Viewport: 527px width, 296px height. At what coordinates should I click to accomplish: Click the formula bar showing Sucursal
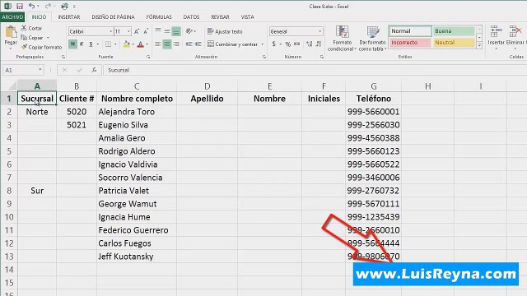(x=315, y=70)
